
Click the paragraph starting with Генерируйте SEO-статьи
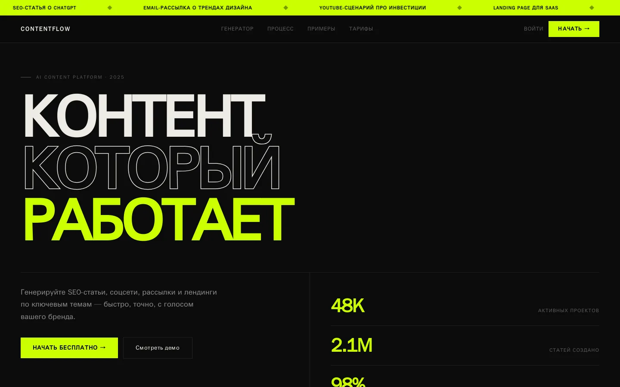coord(119,304)
